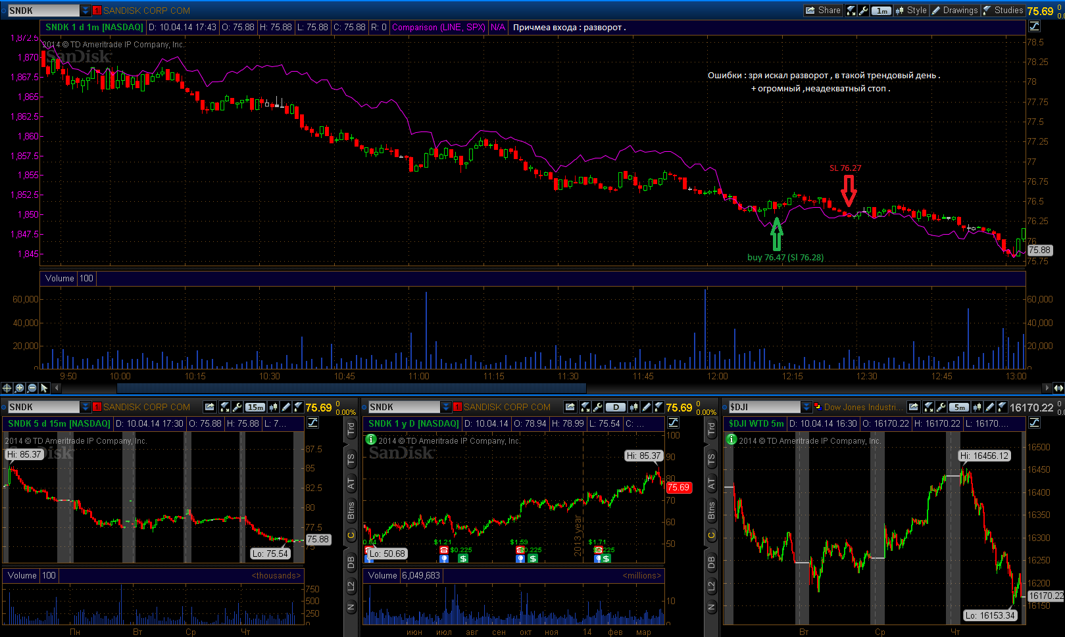Viewport: 1065px width, 637px height.
Task: Open the Trd side tab beside the daily chart
Action: tap(711, 429)
